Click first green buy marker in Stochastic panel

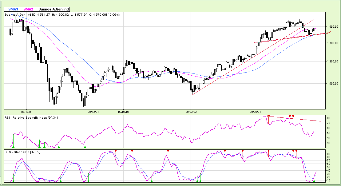[x=13, y=181]
